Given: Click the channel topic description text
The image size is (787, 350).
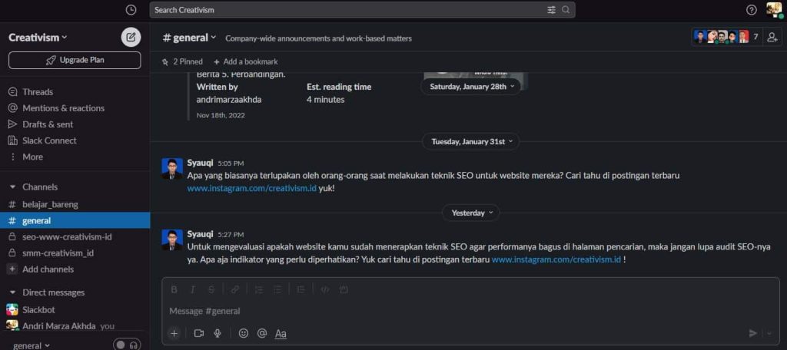Looking at the screenshot, I should point(319,38).
